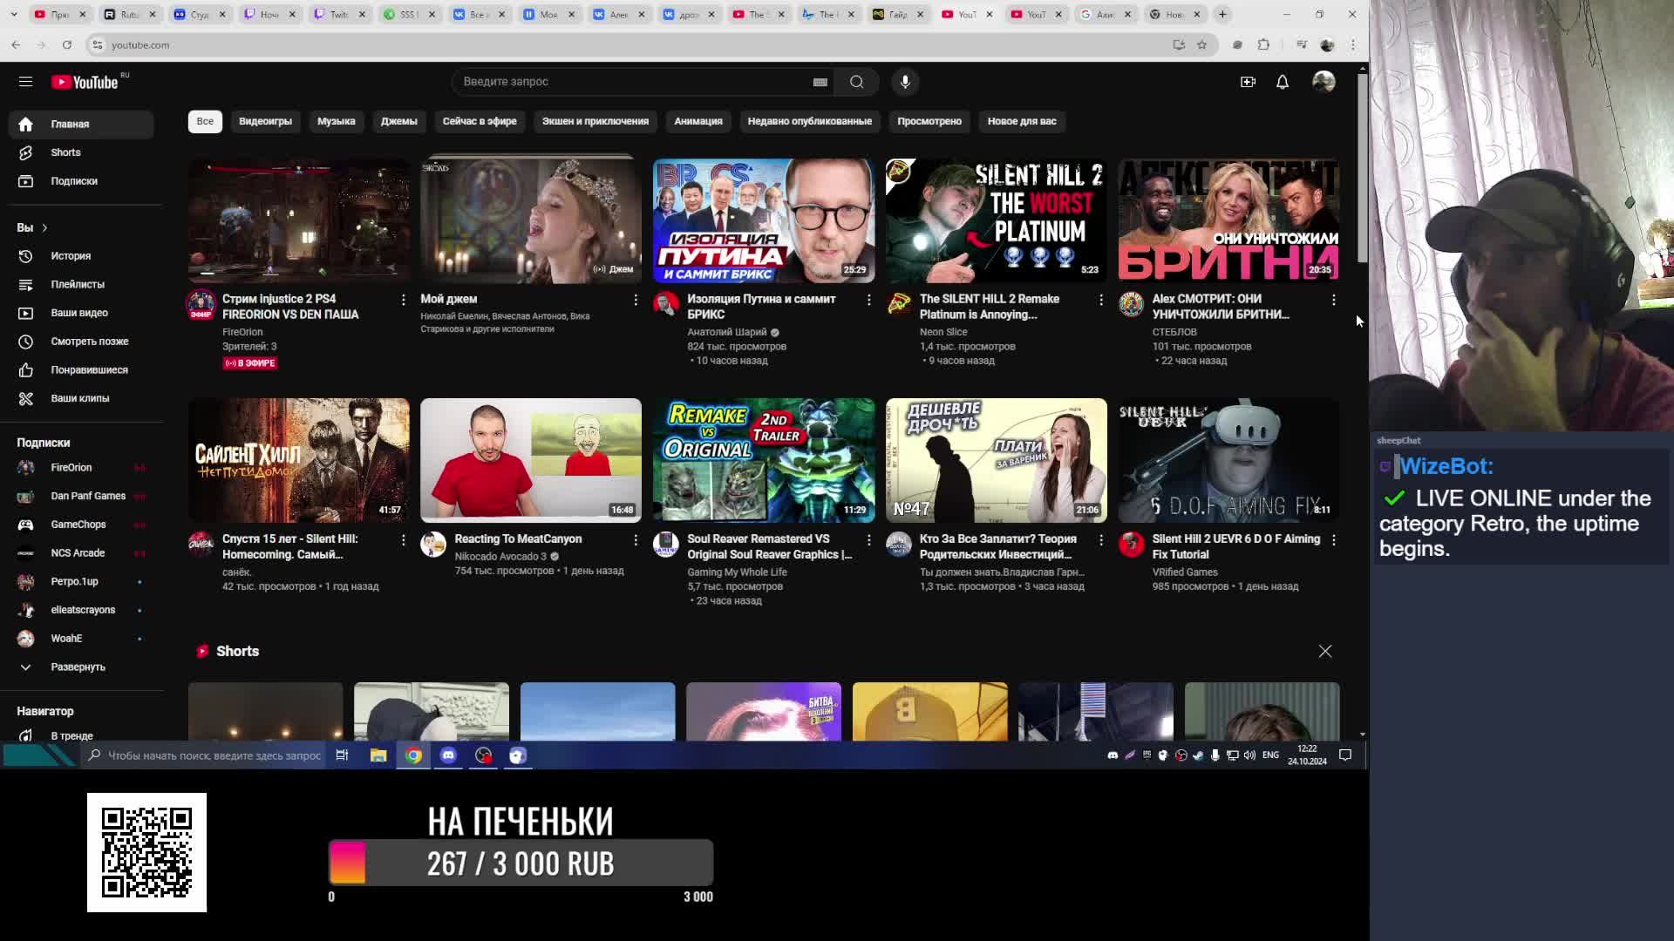This screenshot has width=1674, height=941.
Task: Expand the Вы section chevron
Action: pyautogui.click(x=44, y=227)
